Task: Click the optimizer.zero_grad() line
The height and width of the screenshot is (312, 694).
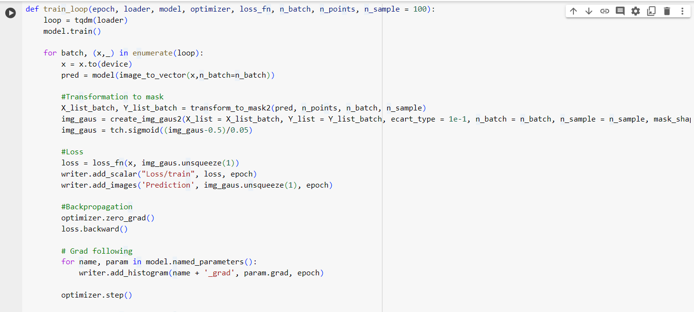Action: click(x=108, y=218)
